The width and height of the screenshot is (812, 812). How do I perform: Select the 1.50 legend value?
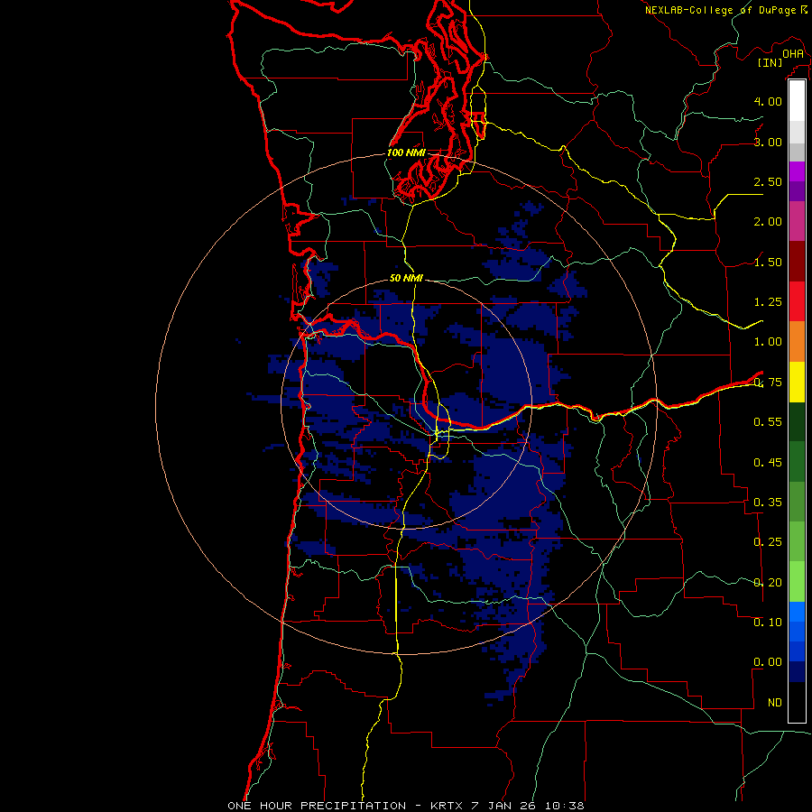click(768, 262)
